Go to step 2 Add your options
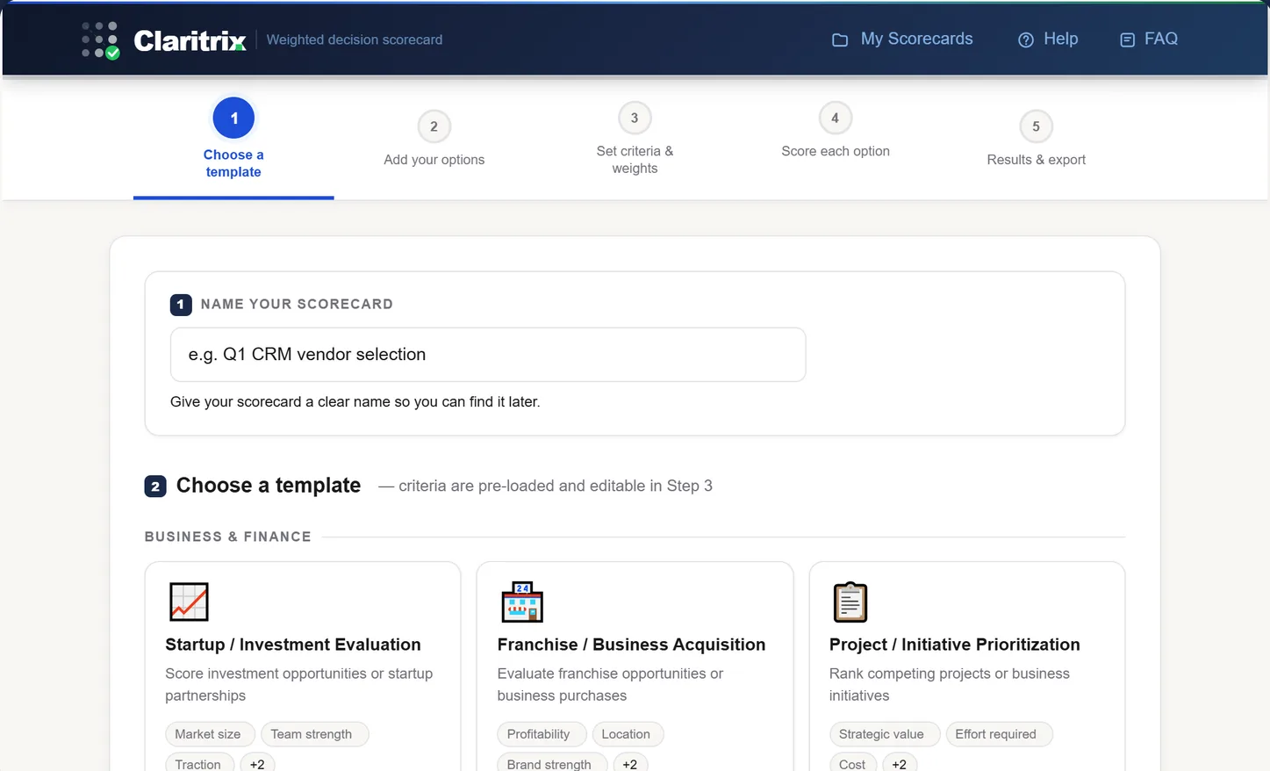The image size is (1270, 771). 434,139
